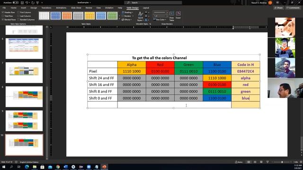
Task: Select slide 9 thumbnail
Action: [x=24, y=121]
